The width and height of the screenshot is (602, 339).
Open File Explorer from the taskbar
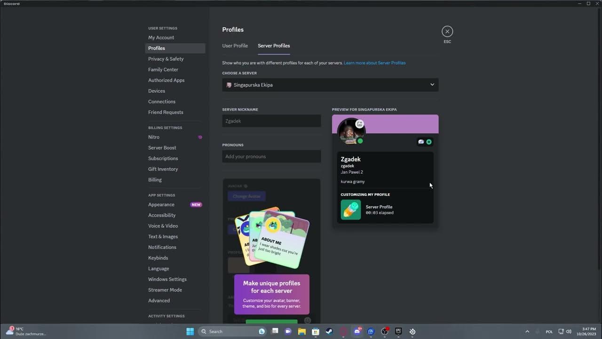(302, 331)
